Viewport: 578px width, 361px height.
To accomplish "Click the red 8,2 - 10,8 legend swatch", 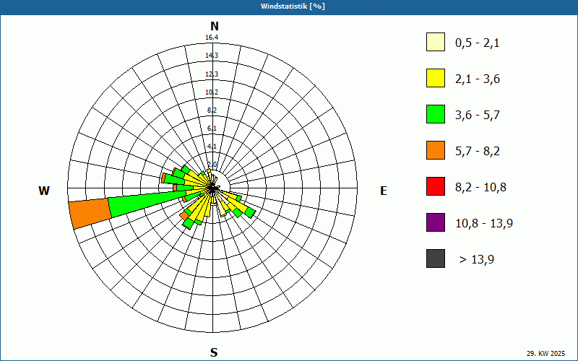I will tap(436, 186).
